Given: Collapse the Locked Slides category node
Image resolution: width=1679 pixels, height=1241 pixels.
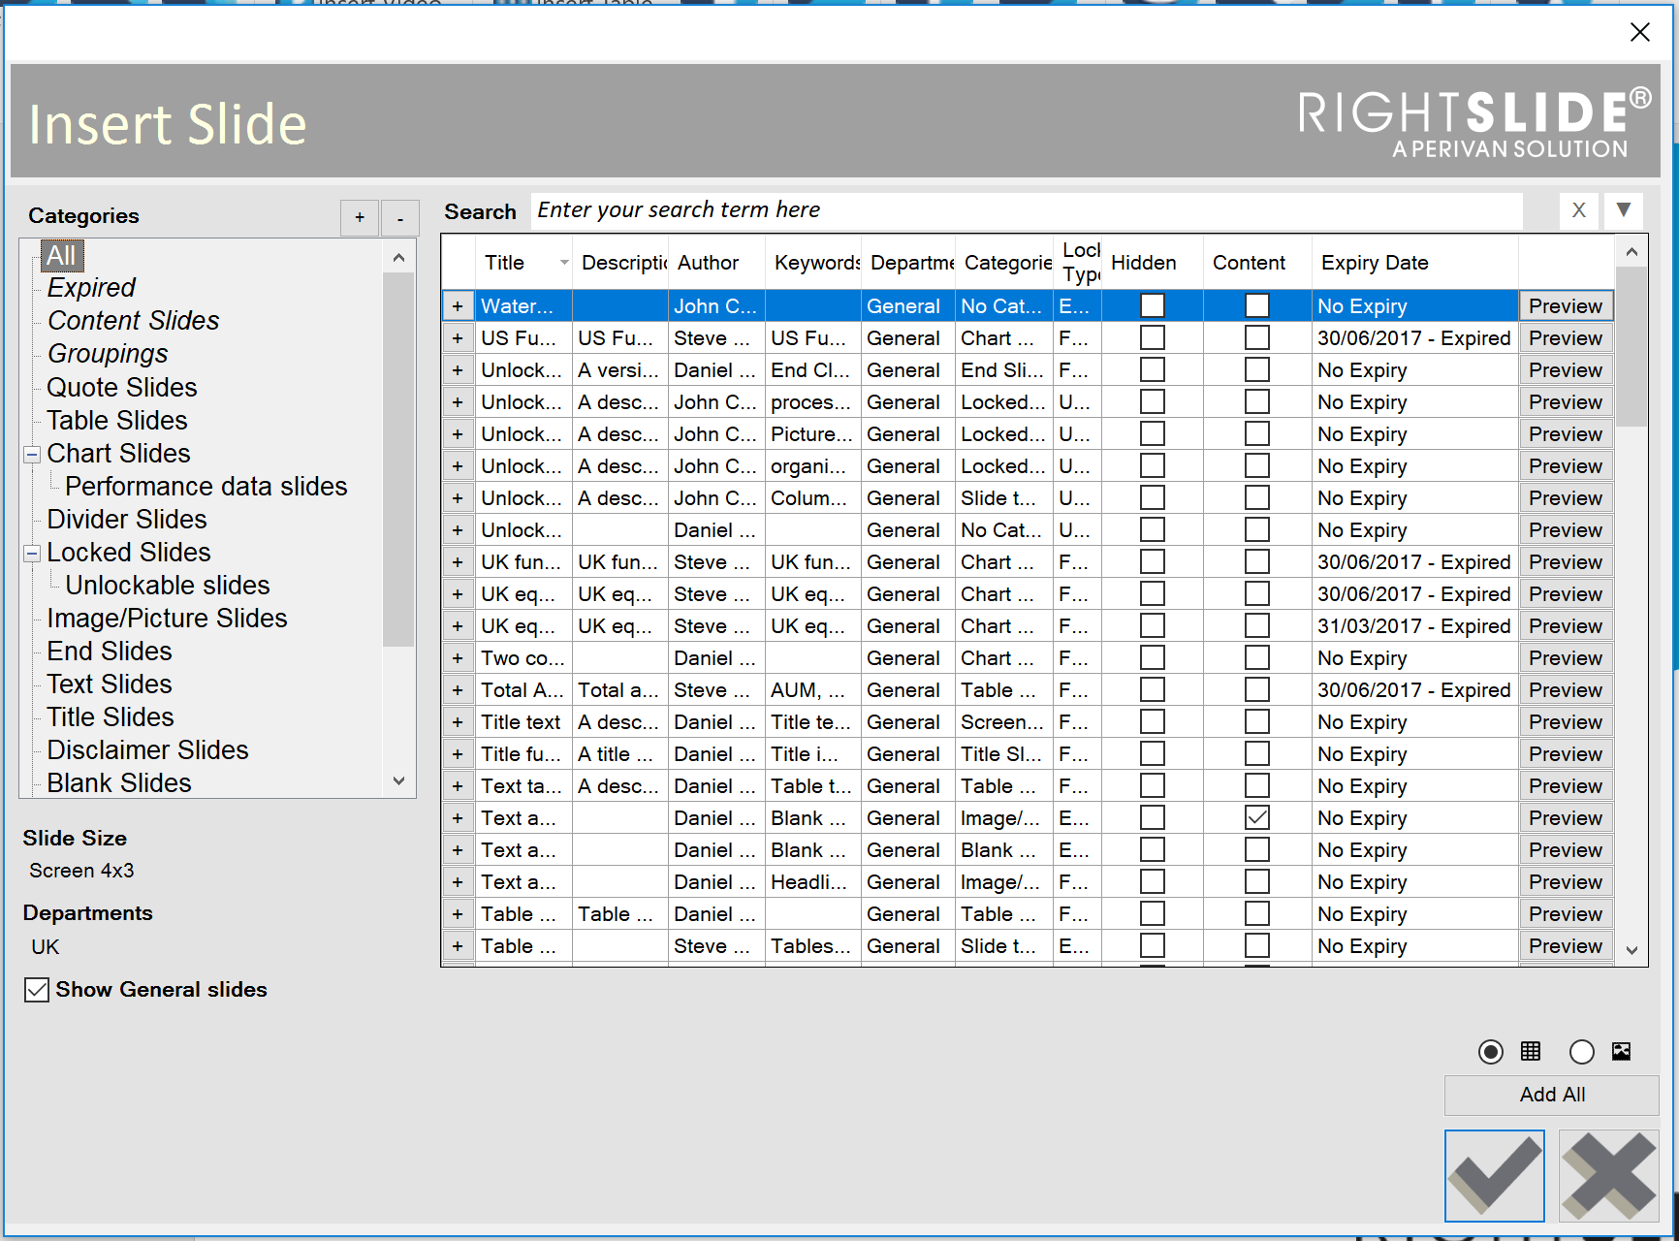Looking at the screenshot, I should [x=32, y=553].
